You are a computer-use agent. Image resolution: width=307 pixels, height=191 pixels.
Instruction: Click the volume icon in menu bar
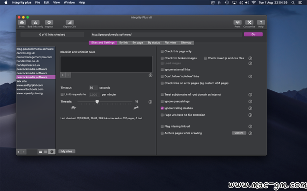[247, 2]
